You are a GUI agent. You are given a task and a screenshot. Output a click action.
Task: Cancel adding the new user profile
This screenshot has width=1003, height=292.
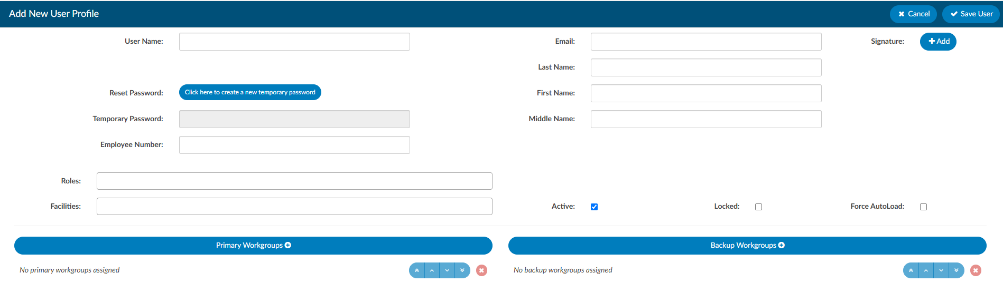coord(913,14)
